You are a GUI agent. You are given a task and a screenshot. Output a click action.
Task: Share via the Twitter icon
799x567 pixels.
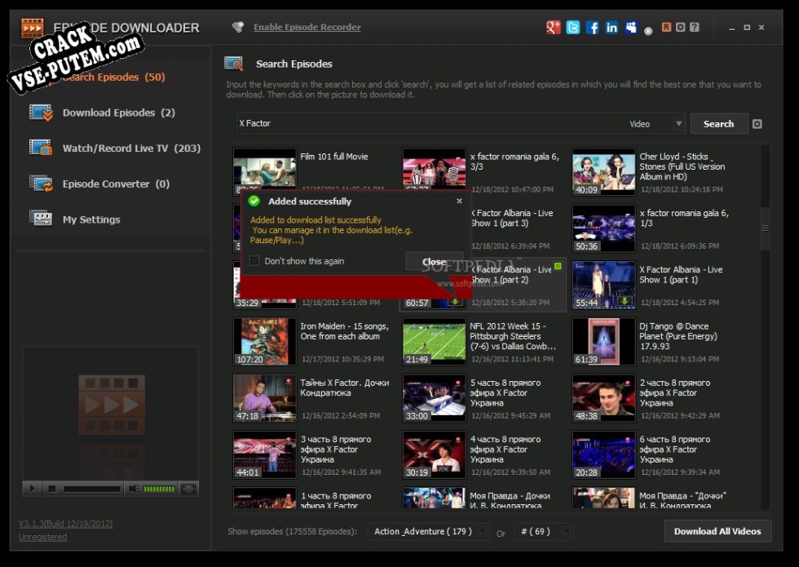click(572, 27)
